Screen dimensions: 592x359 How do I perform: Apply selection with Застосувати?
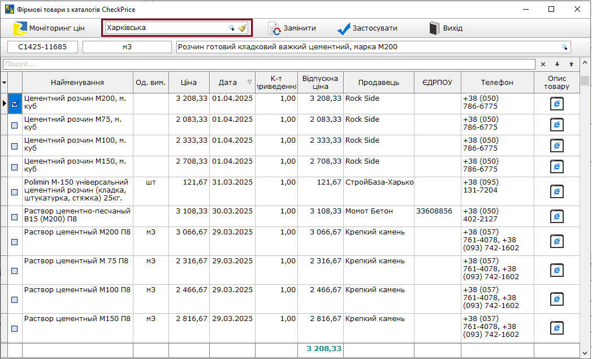click(x=368, y=28)
